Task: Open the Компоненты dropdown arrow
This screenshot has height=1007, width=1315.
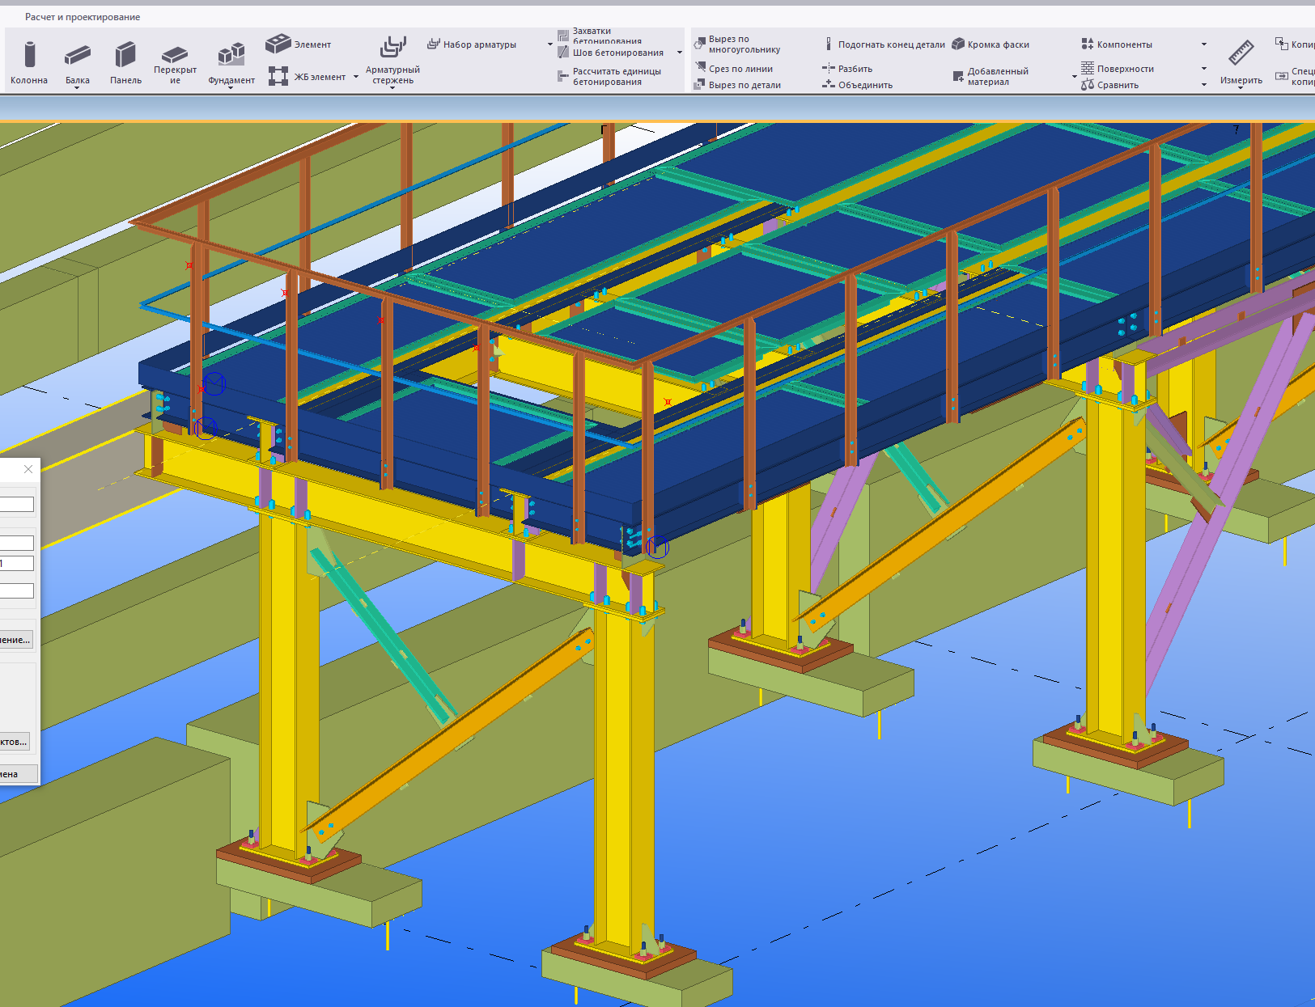Action: tap(1204, 44)
